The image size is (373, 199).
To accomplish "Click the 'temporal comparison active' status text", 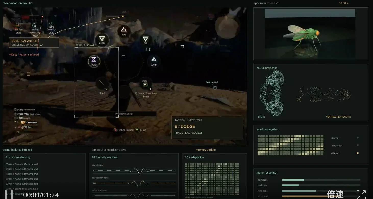I will (109, 150).
